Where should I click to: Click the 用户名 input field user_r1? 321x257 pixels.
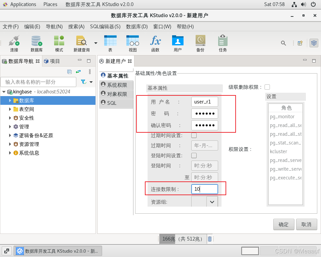[204, 102]
